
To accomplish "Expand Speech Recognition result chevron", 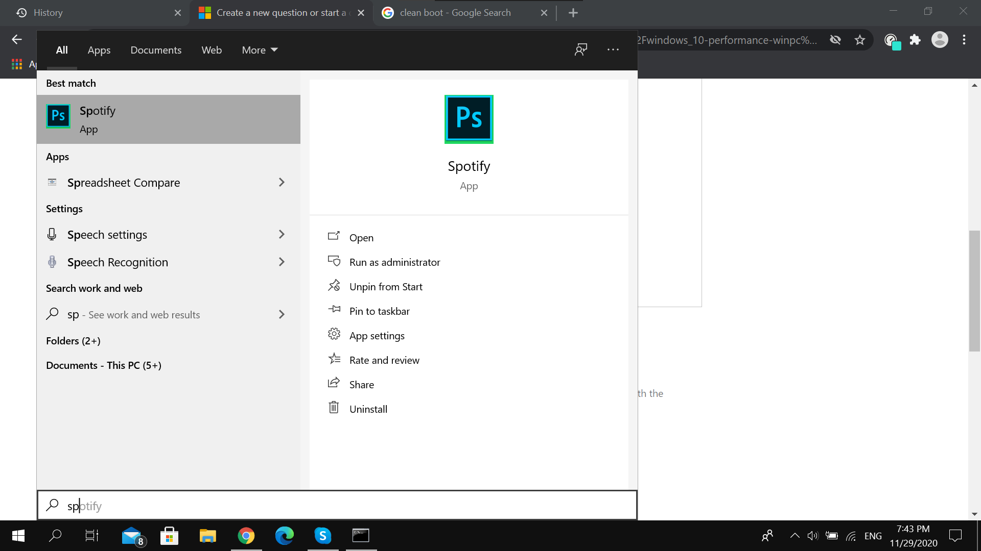I will tap(282, 262).
